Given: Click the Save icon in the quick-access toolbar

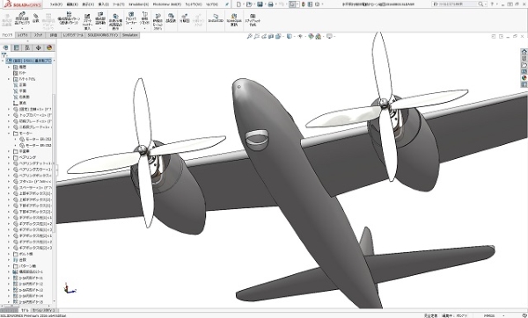Looking at the screenshot, I should [260, 4].
